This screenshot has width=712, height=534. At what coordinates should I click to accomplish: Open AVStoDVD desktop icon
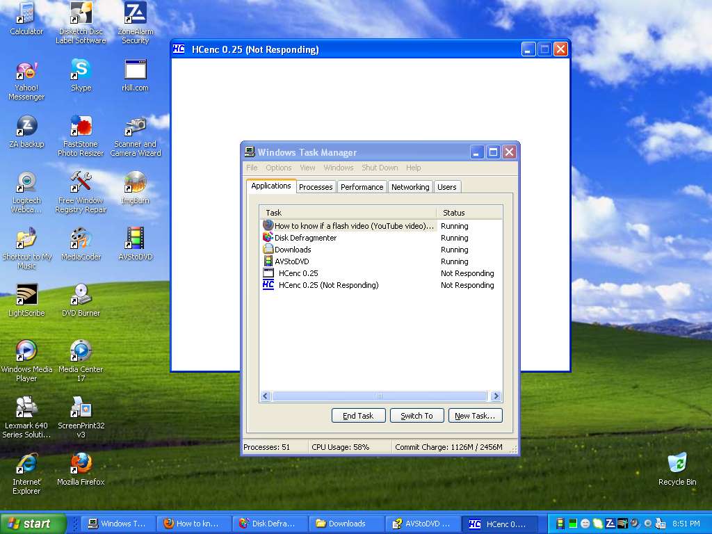[136, 244]
